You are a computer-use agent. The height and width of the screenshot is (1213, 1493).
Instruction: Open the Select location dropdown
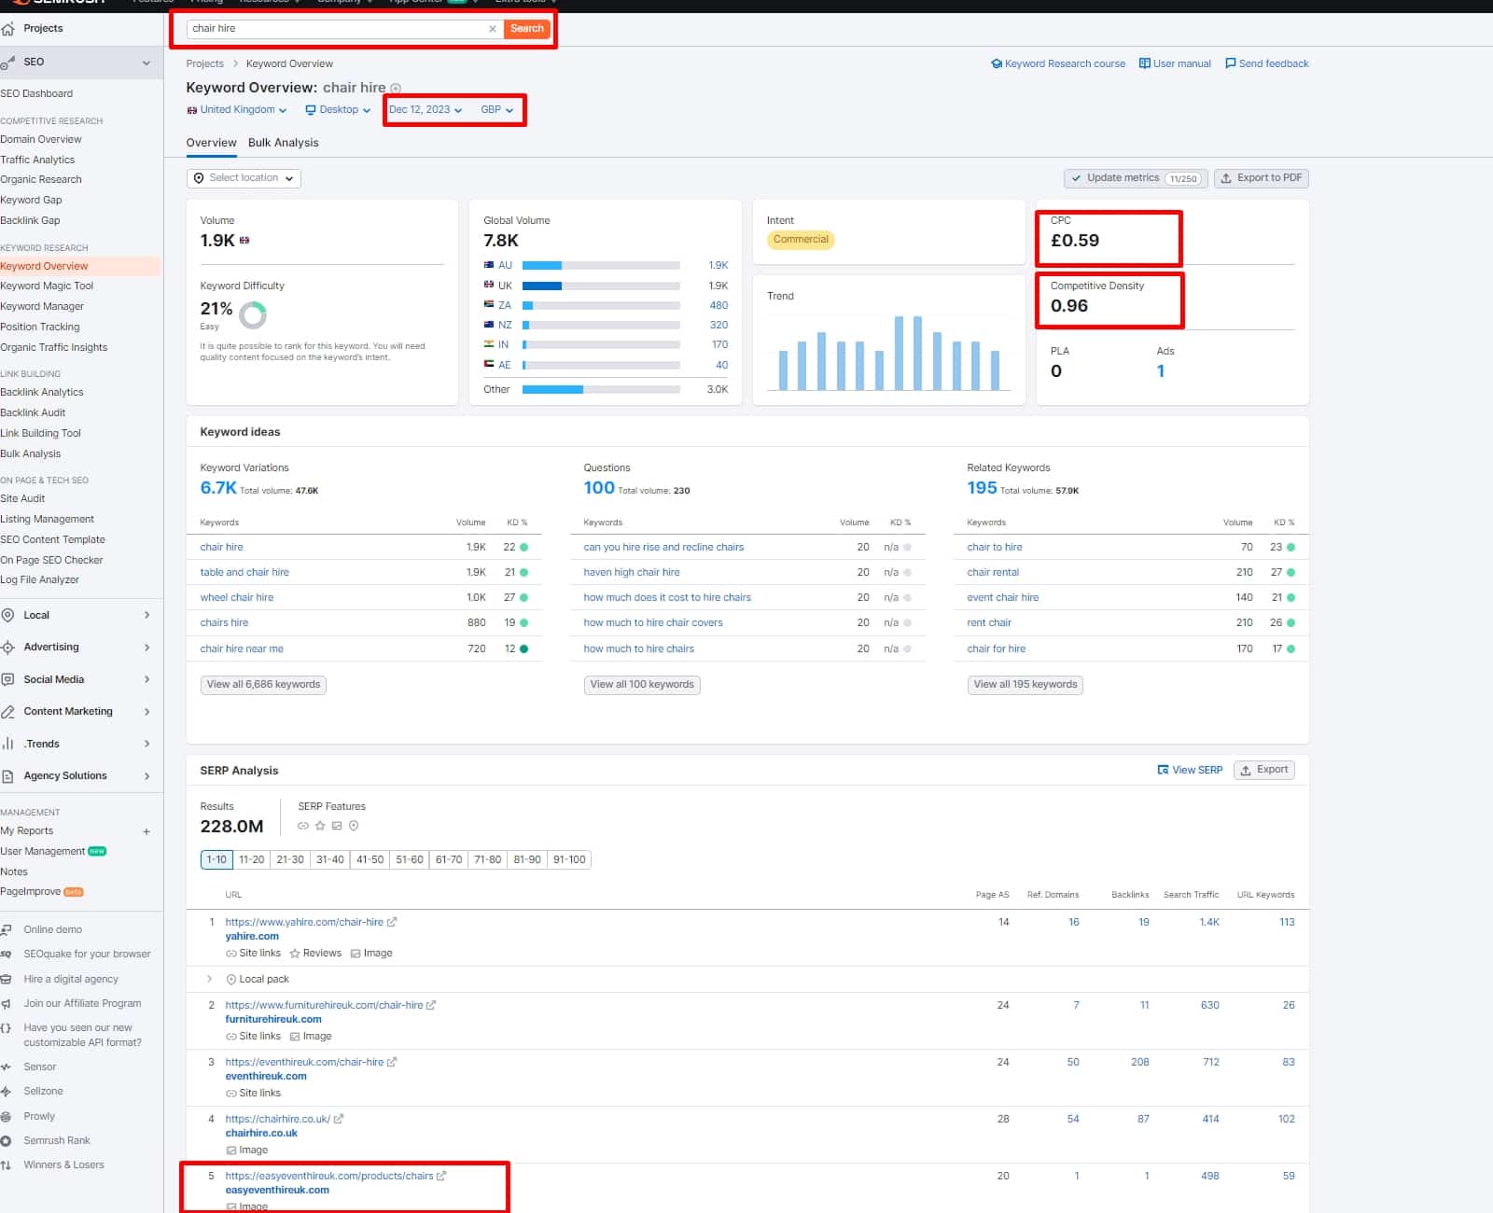pos(244,178)
